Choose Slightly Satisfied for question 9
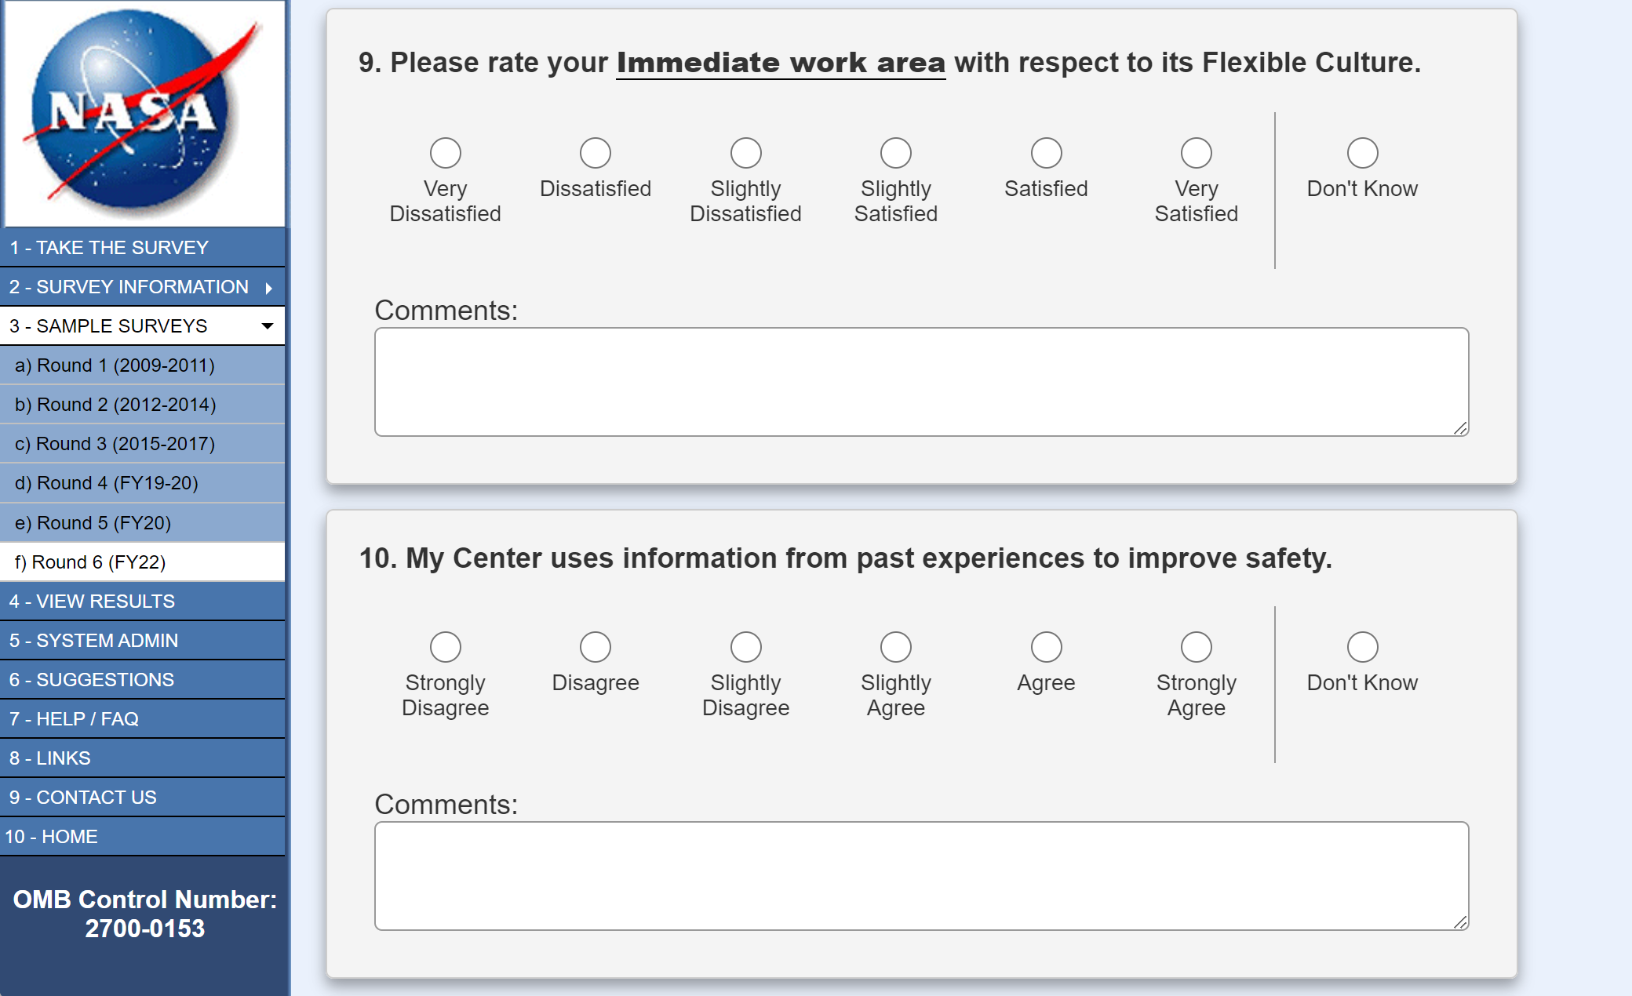The image size is (1632, 996). (x=895, y=153)
